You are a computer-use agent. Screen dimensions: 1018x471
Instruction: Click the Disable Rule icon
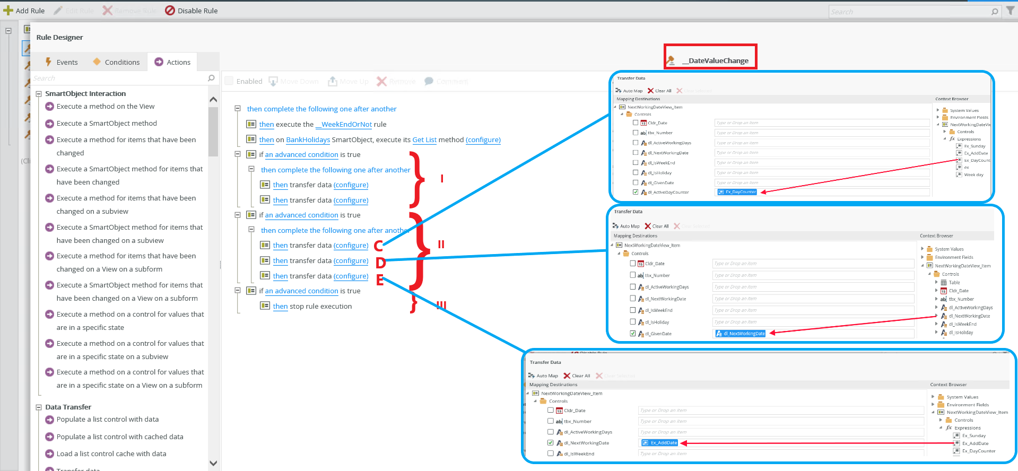[170, 11]
